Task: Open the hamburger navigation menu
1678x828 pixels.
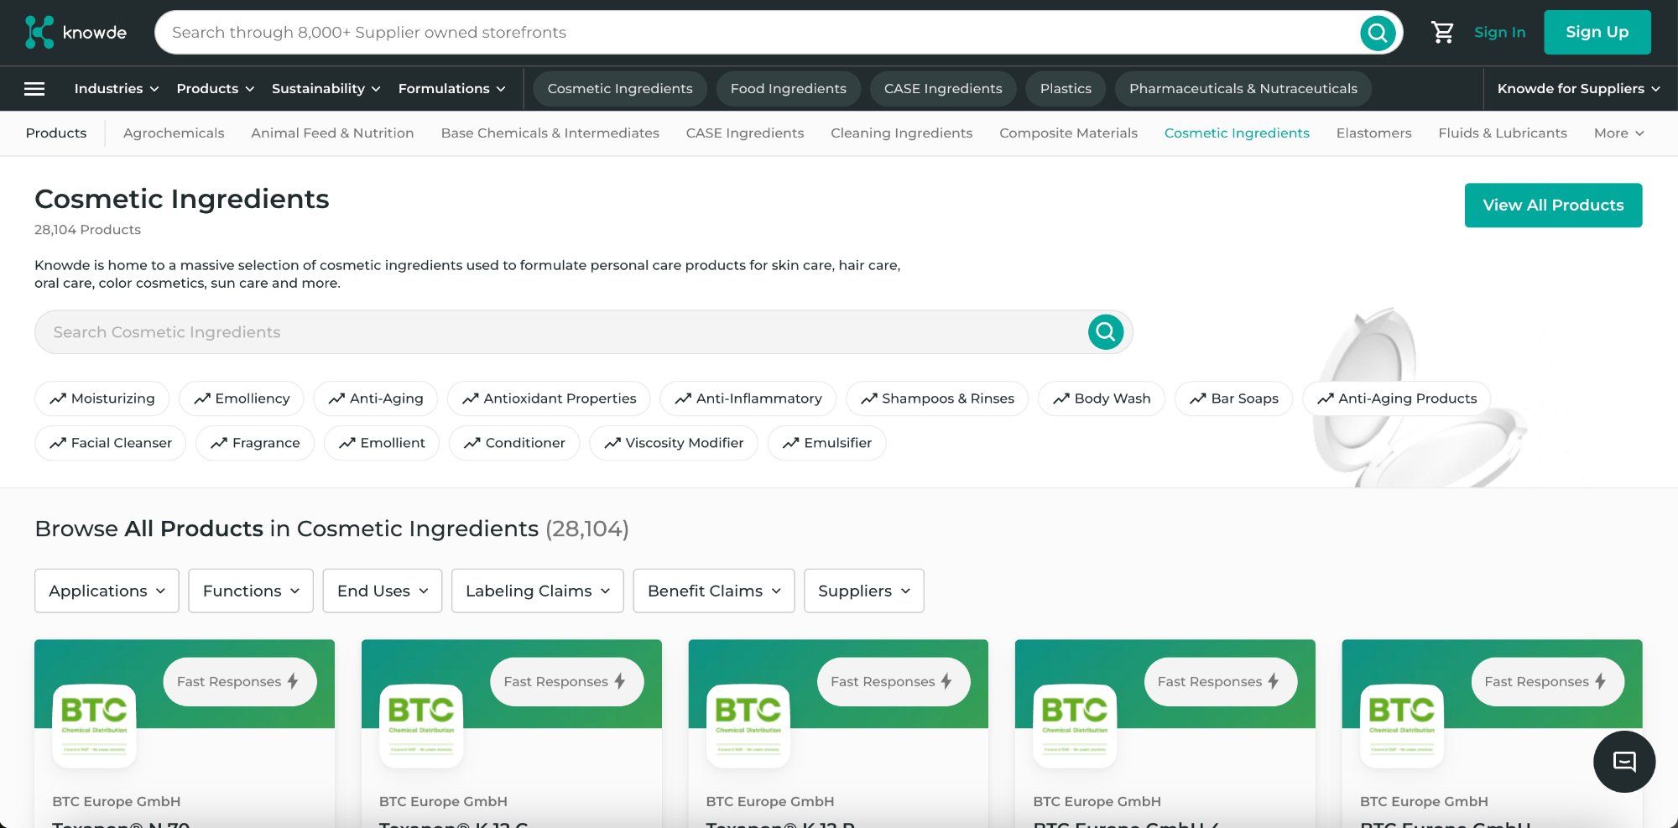Action: pyautogui.click(x=34, y=88)
